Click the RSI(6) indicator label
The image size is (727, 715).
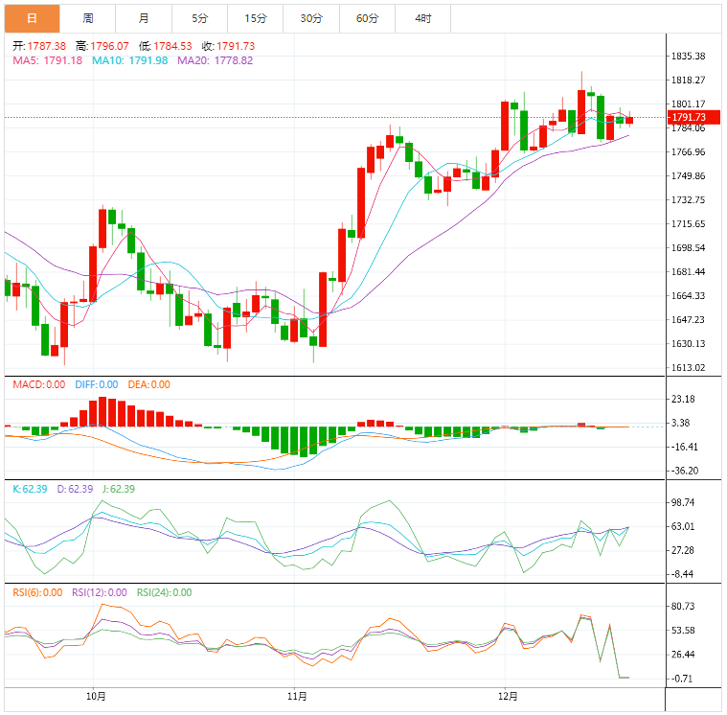point(38,592)
